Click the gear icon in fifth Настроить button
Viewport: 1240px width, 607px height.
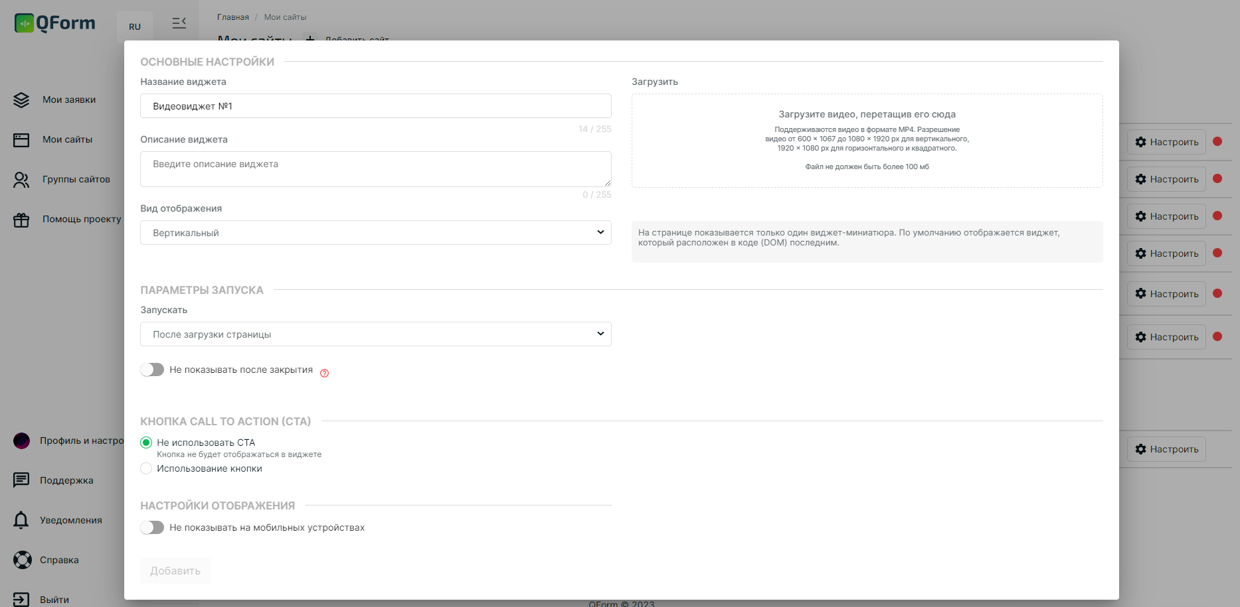point(1141,294)
